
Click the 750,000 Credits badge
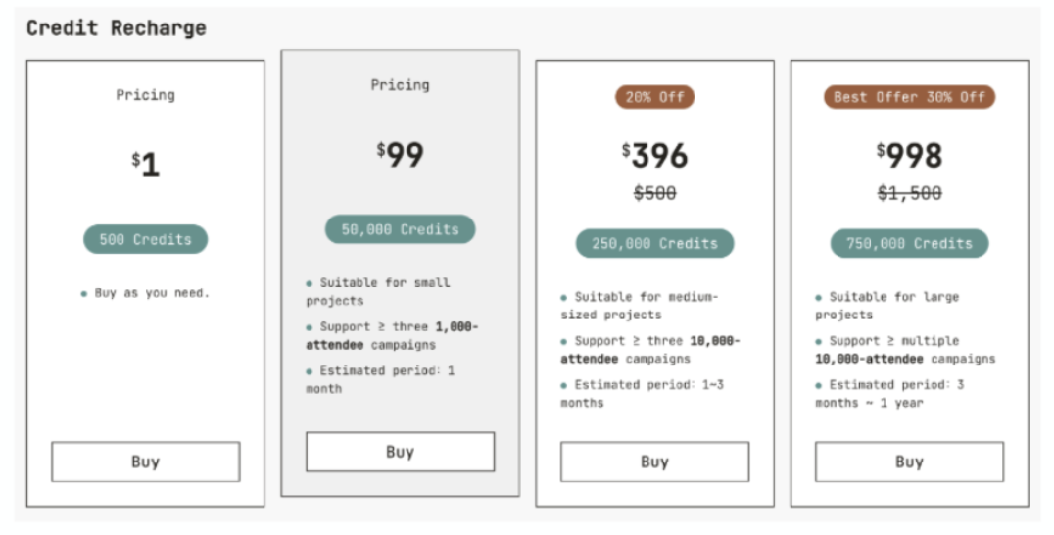coord(909,243)
